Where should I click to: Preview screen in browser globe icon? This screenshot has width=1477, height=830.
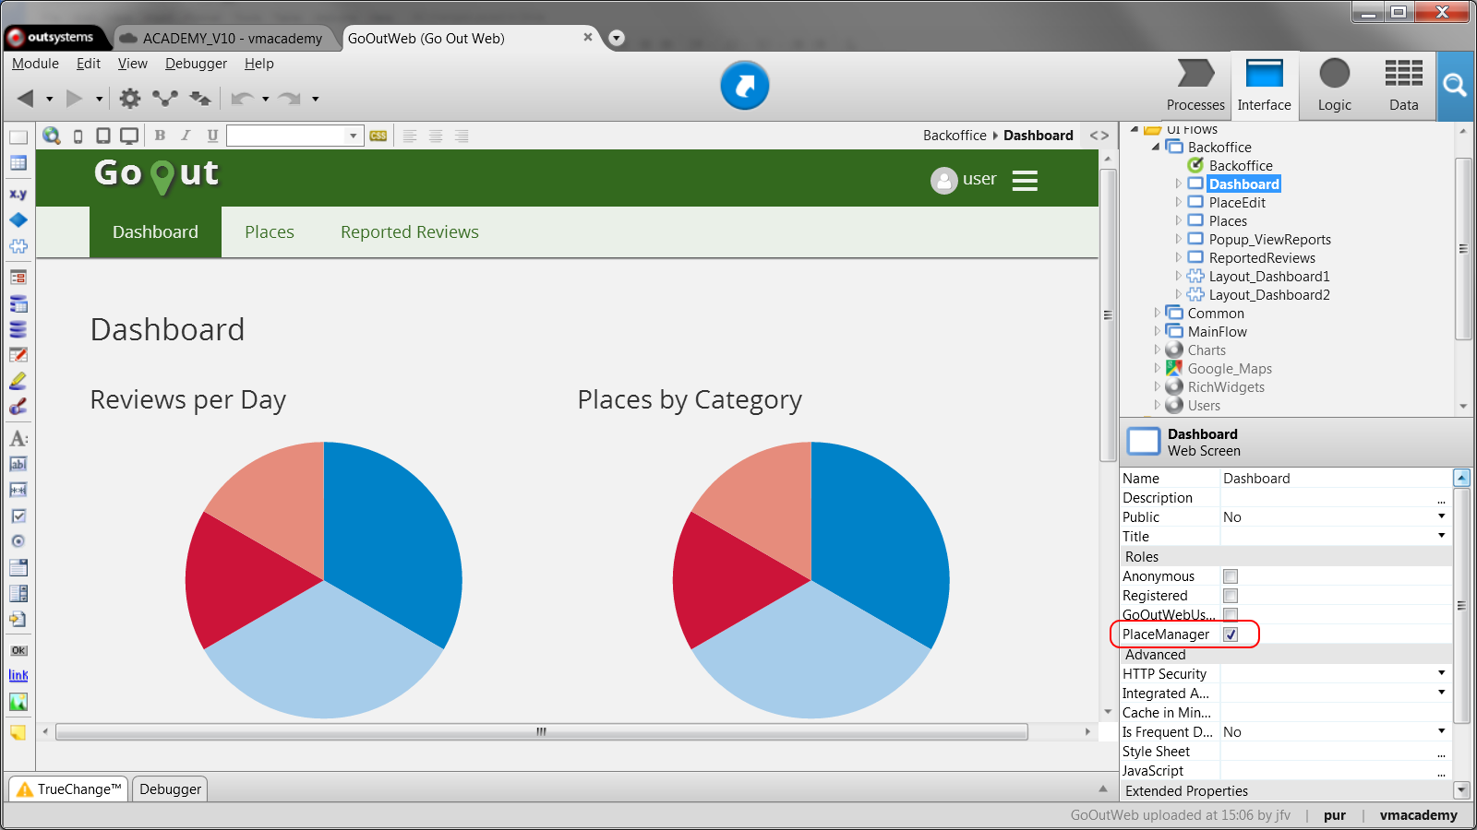click(52, 136)
